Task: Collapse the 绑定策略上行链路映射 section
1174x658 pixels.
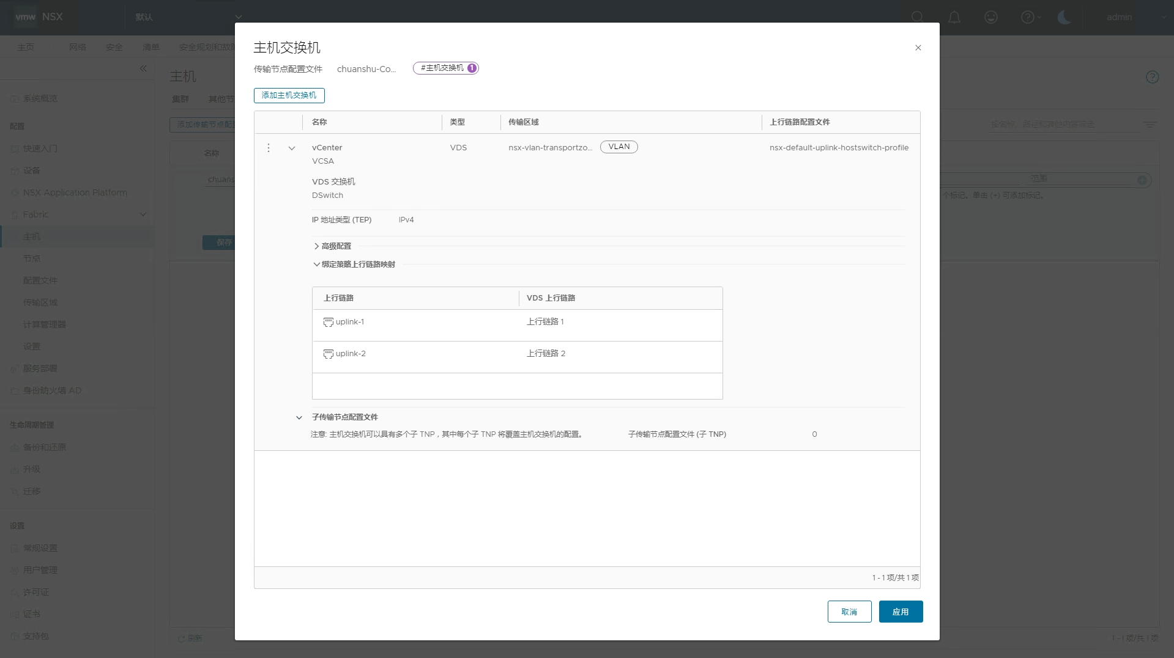Action: 316,265
